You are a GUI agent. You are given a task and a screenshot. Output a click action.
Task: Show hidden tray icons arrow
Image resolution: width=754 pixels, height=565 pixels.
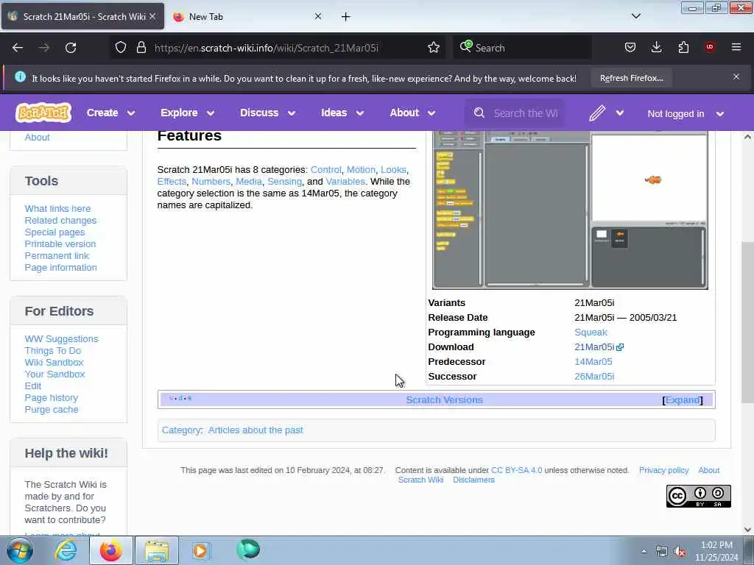tap(644, 552)
